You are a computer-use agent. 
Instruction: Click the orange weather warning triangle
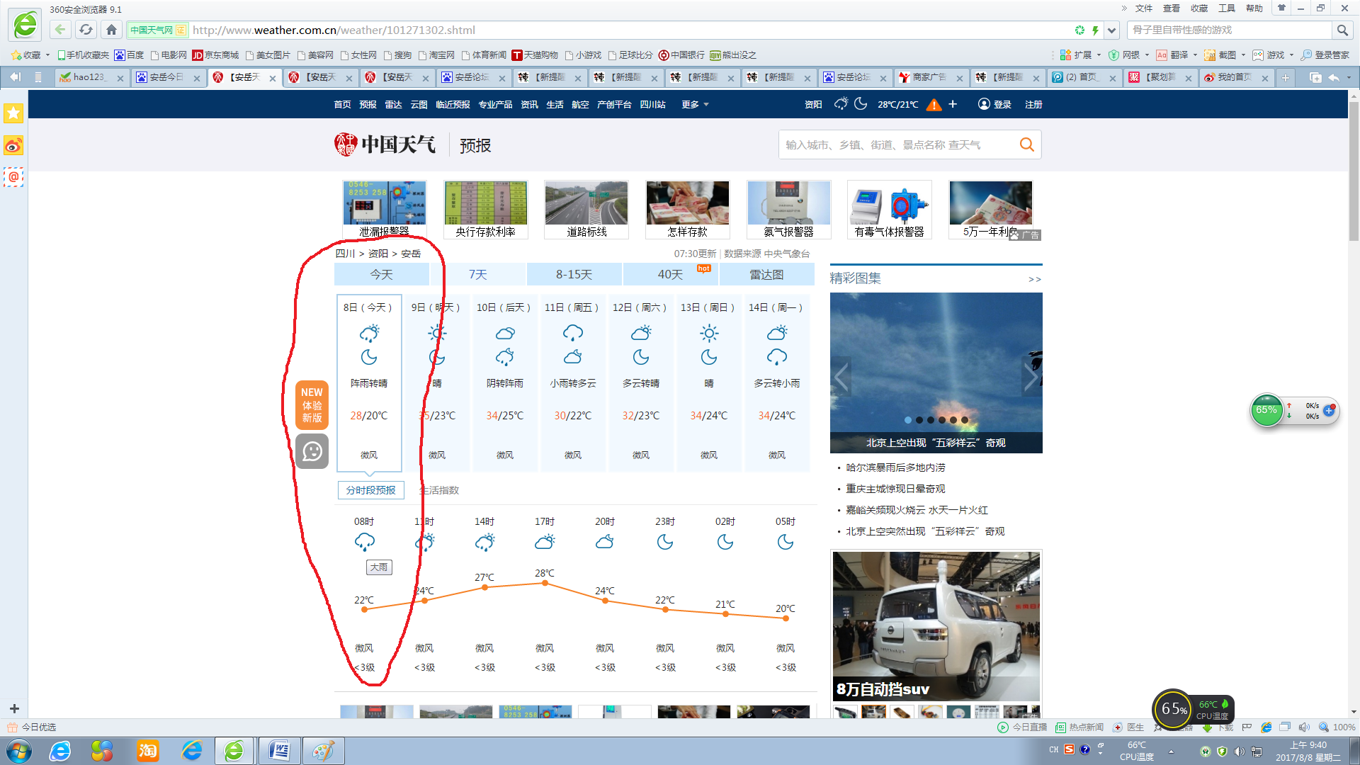(934, 105)
